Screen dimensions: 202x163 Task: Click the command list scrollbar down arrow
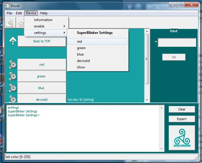pyautogui.click(x=147, y=100)
